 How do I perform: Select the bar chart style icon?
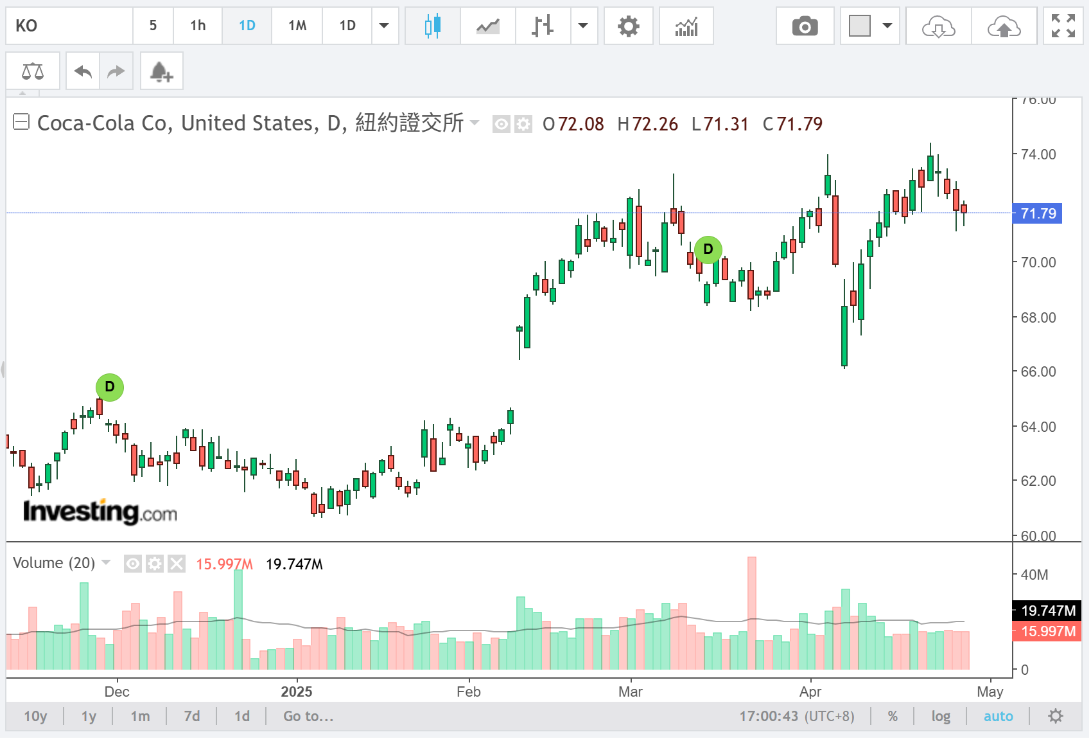click(x=543, y=26)
